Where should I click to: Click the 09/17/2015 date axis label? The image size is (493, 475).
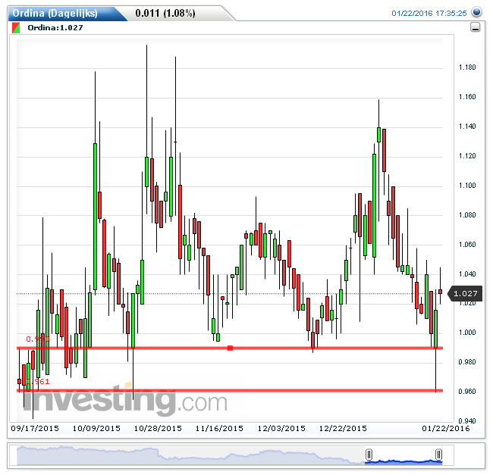pos(35,428)
